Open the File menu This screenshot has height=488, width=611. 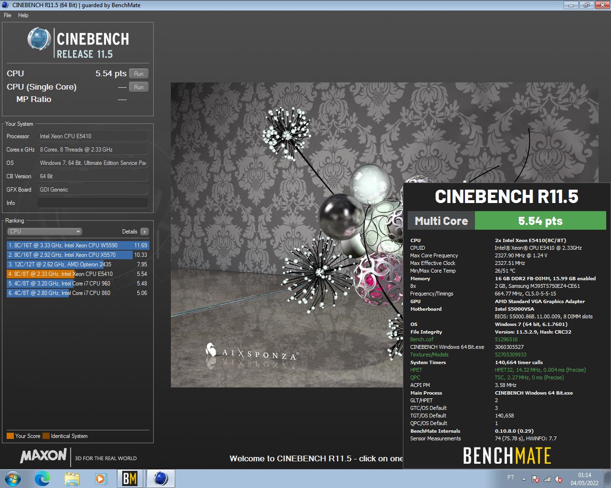click(x=8, y=15)
